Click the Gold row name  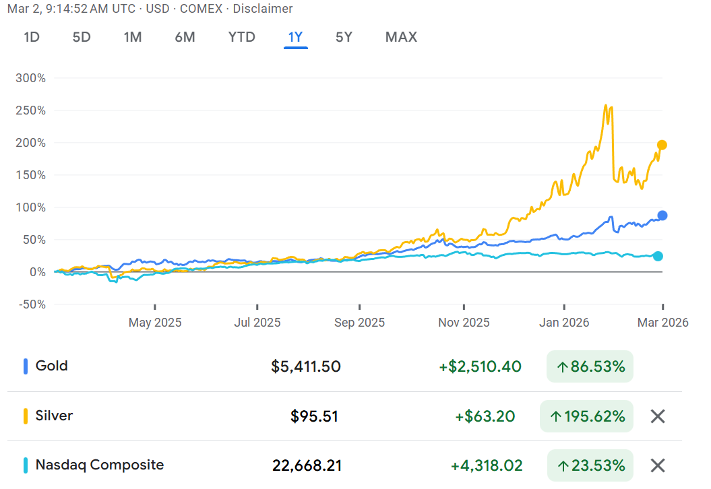(x=52, y=366)
